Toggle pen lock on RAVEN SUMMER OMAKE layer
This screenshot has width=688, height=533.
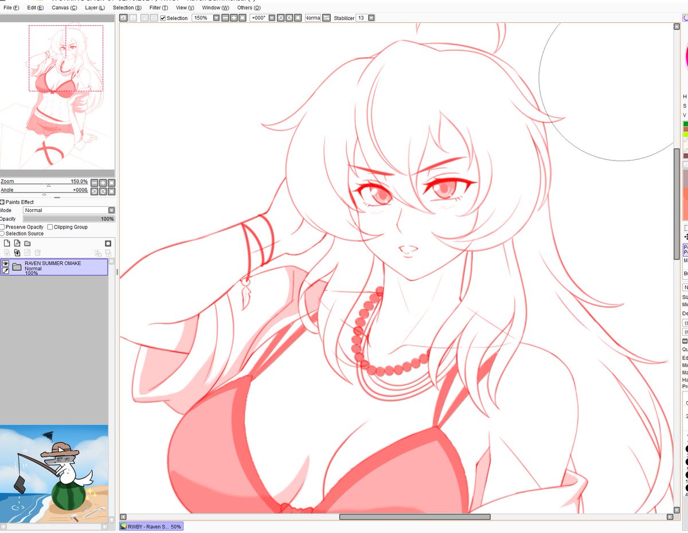(6, 271)
